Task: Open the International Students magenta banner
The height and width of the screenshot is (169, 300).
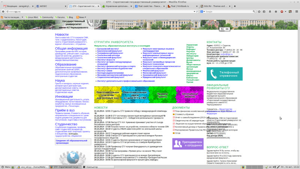Action: (190, 95)
